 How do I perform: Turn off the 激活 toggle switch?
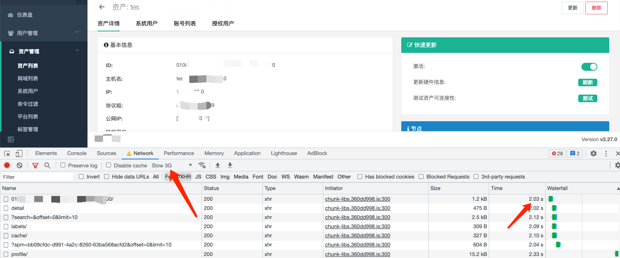[589, 66]
